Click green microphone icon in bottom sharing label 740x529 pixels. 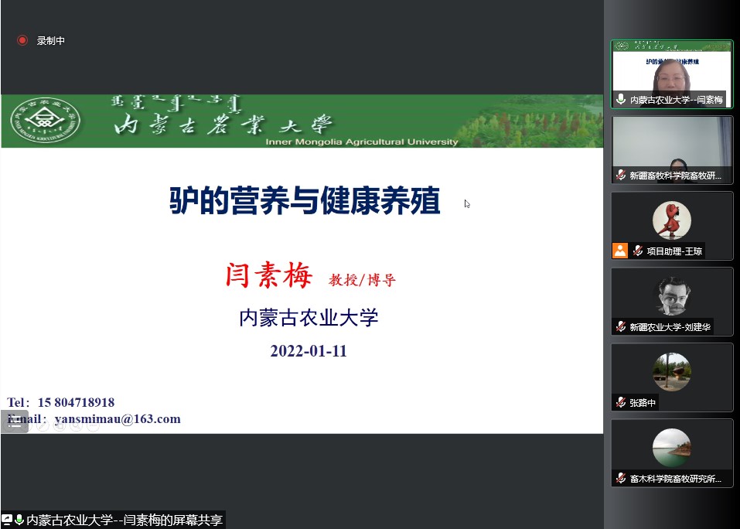point(19,520)
